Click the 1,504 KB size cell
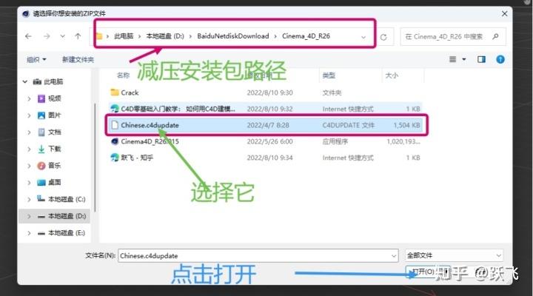Viewport: 533px width, 296px height. tap(406, 125)
